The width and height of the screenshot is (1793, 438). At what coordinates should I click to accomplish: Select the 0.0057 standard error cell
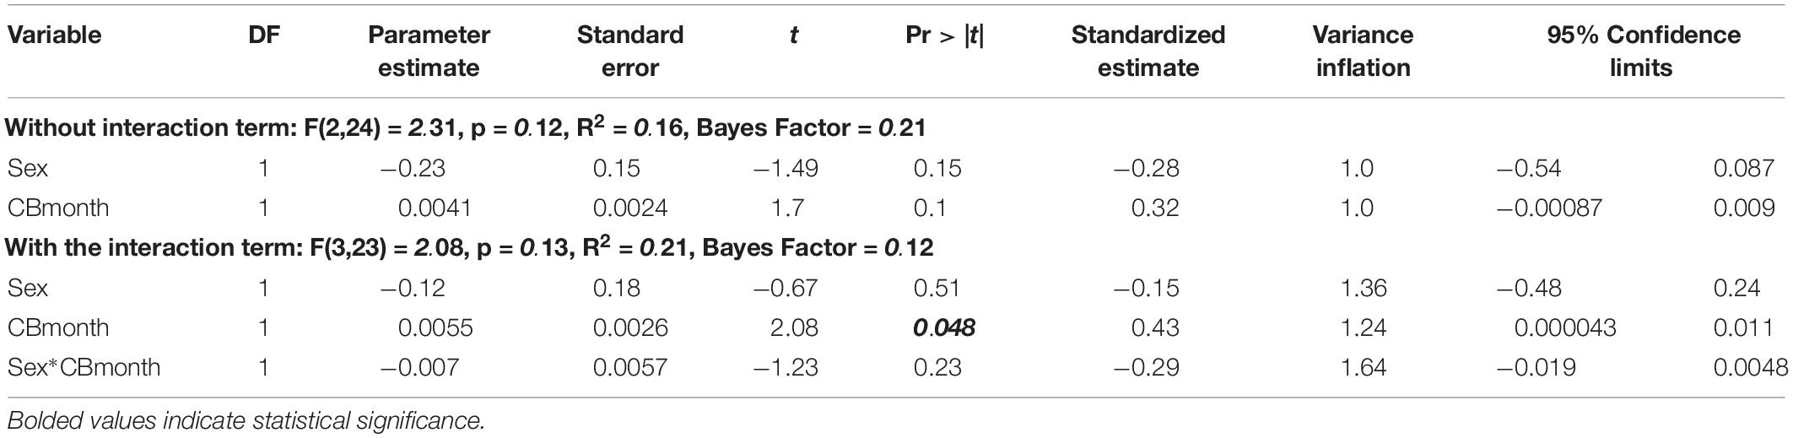[x=630, y=367]
